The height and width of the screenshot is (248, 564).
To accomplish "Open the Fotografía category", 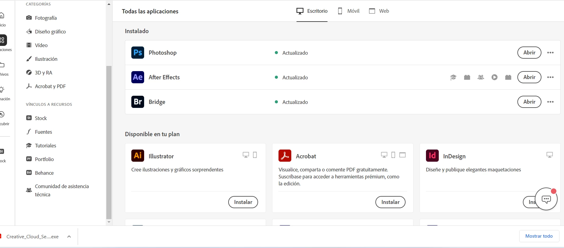I will (41, 18).
